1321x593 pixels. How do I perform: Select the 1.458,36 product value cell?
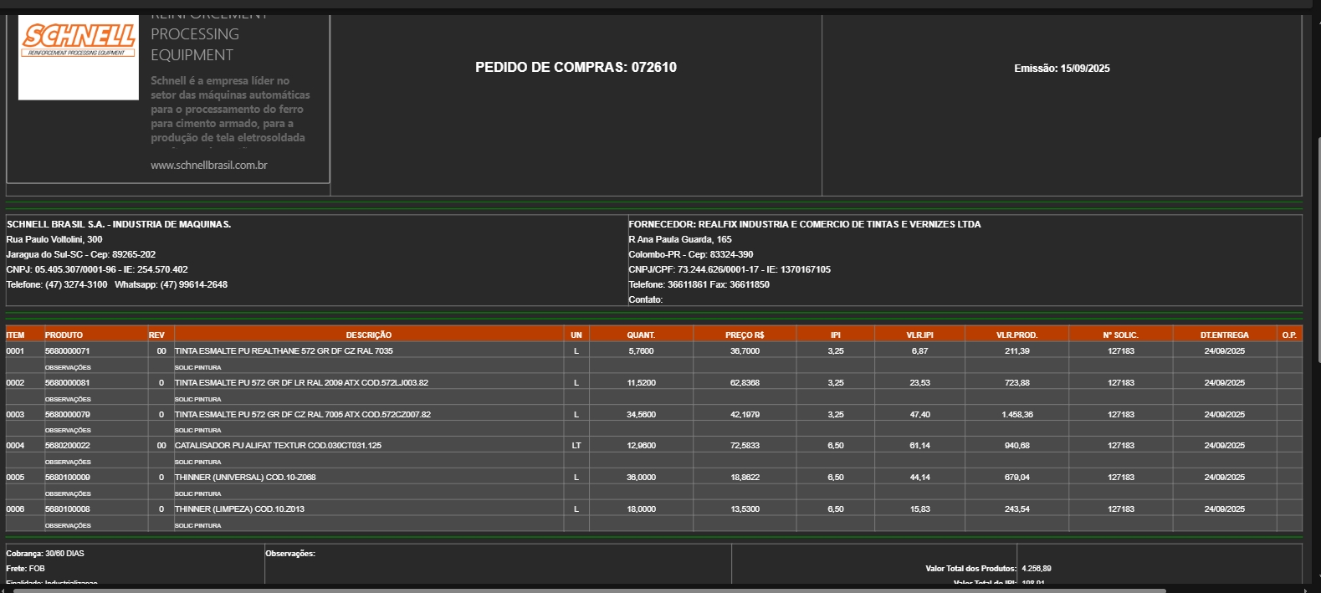pos(1016,415)
